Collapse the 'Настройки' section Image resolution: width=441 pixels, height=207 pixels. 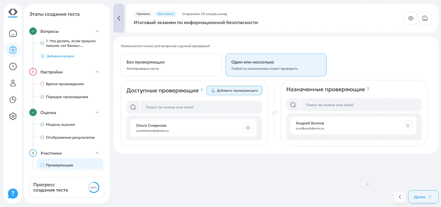pyautogui.click(x=97, y=72)
